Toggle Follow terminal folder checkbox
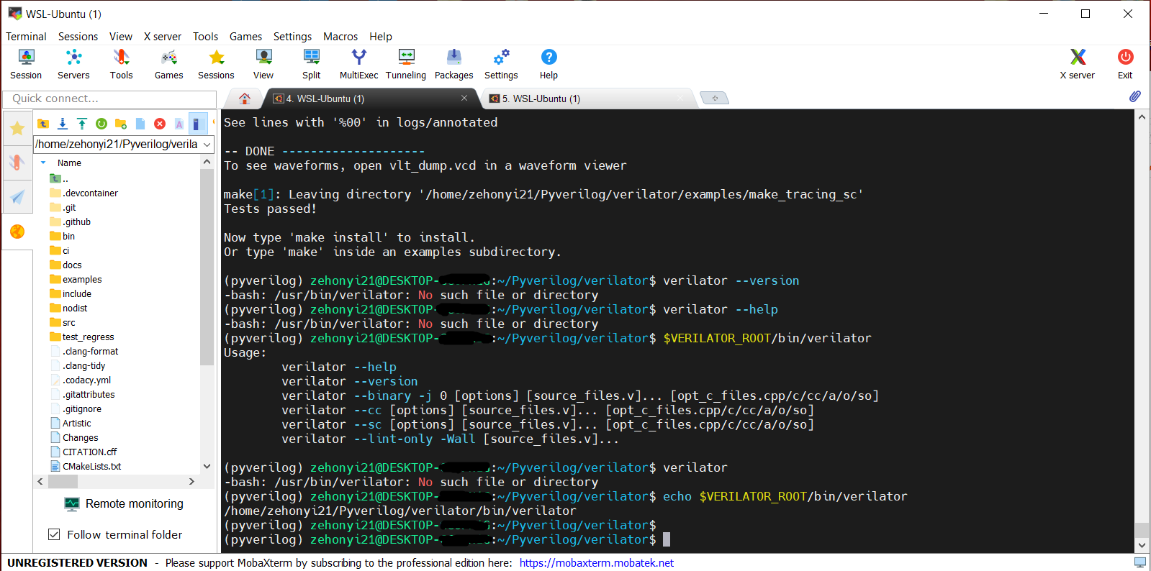Image resolution: width=1151 pixels, height=571 pixels. coord(54,534)
